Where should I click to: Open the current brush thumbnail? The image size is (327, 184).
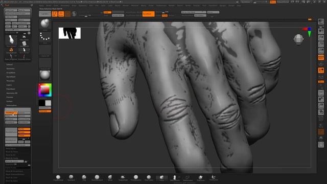(45, 24)
